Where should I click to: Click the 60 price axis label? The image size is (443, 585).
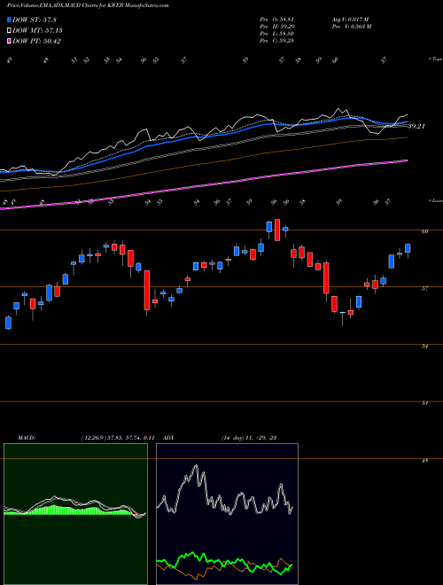click(x=424, y=231)
